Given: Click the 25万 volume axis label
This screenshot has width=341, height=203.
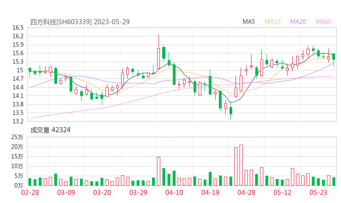Looking at the screenshot, I should 17,137.
